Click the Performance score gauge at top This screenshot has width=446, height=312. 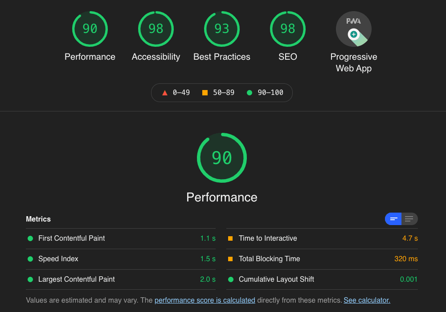[90, 29]
